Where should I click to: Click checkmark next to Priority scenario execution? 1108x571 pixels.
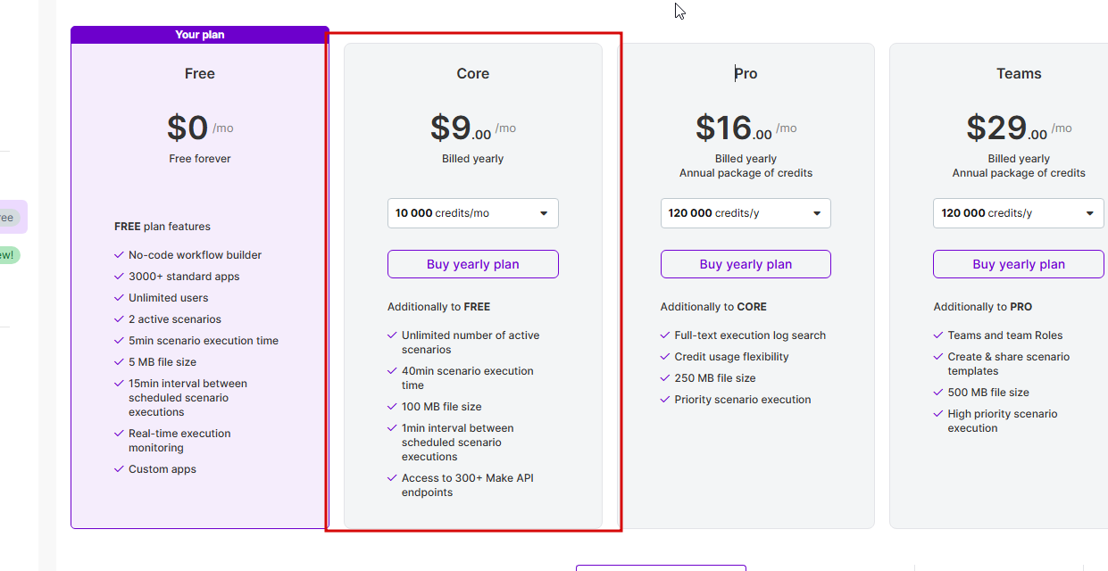coord(665,400)
